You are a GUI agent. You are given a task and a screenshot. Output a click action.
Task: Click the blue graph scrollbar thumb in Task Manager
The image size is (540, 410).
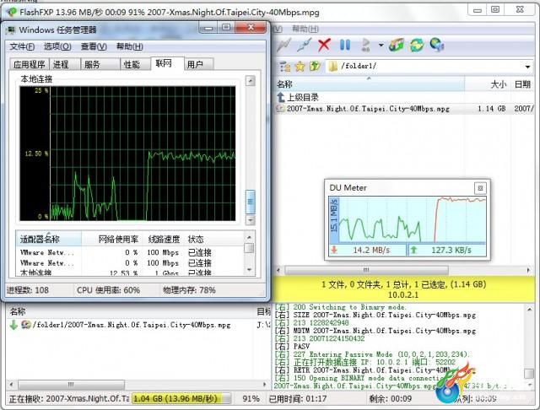tap(251, 202)
